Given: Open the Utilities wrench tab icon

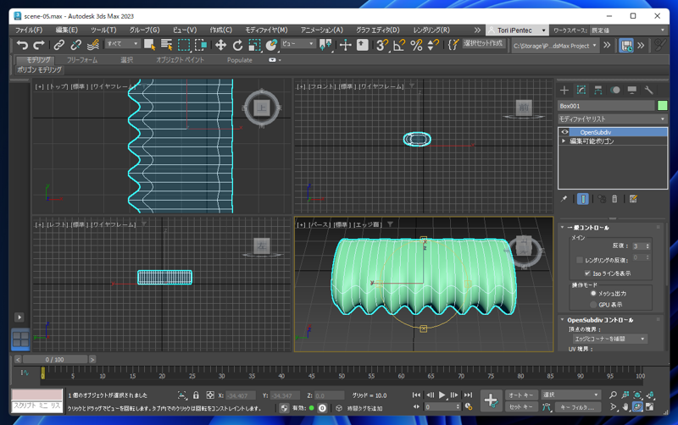Looking at the screenshot, I should point(648,90).
